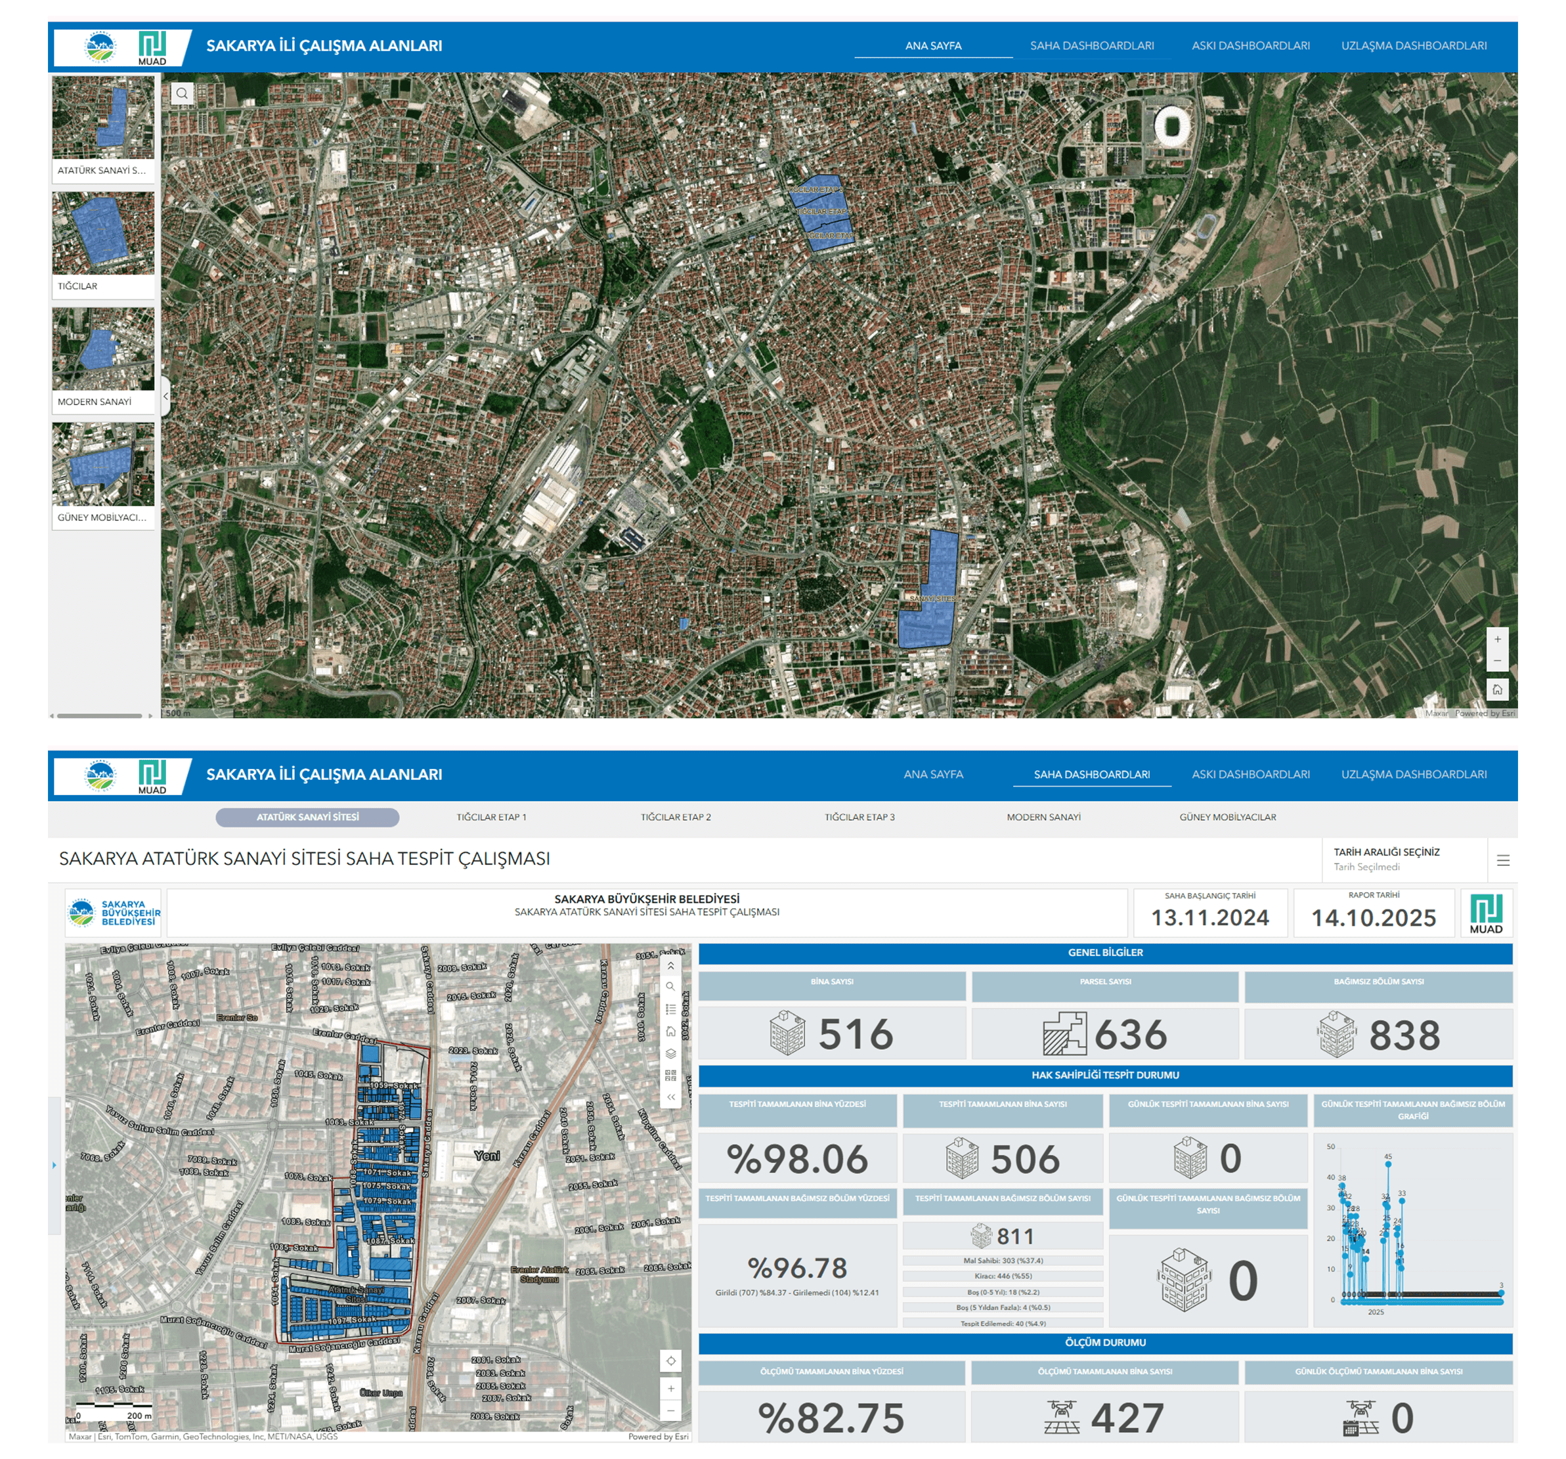Click the Tarih Seçilmedi date range field
1566x1459 pixels.
click(x=1366, y=867)
